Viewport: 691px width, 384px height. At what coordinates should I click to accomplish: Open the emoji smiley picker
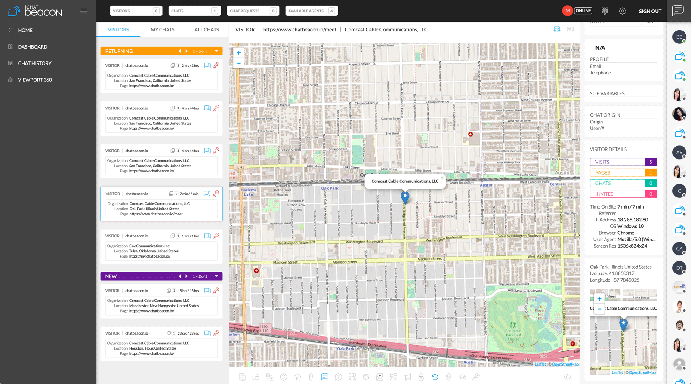coord(284,377)
